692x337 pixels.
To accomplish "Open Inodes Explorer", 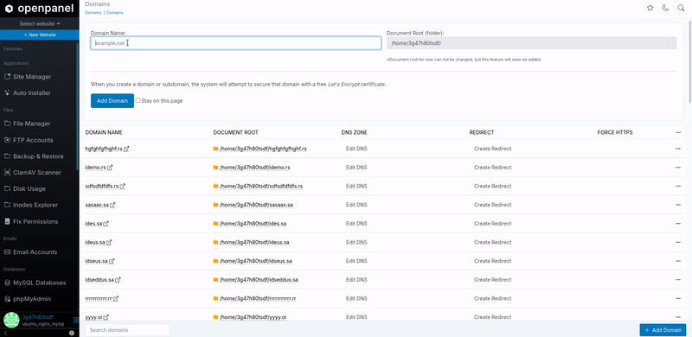I will pyautogui.click(x=31, y=205).
